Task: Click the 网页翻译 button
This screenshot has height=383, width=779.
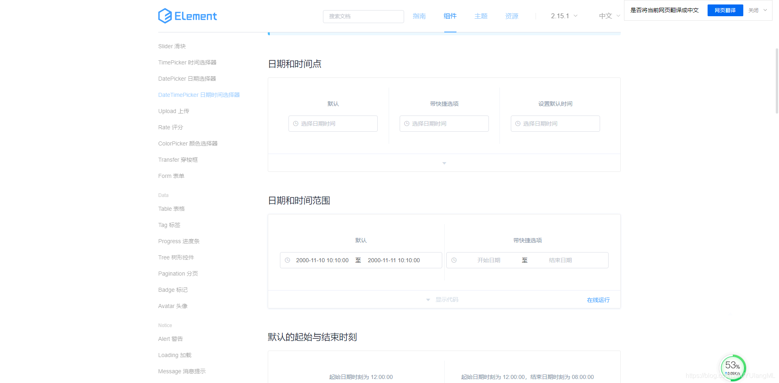Action: coord(725,10)
